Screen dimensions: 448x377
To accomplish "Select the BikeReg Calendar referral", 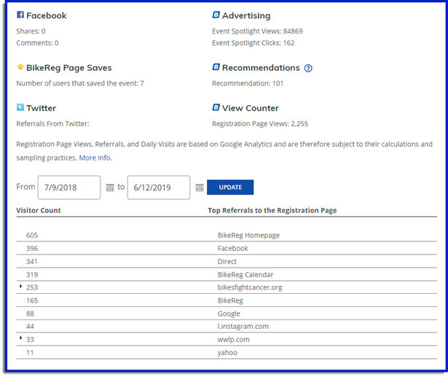I will coord(245,275).
